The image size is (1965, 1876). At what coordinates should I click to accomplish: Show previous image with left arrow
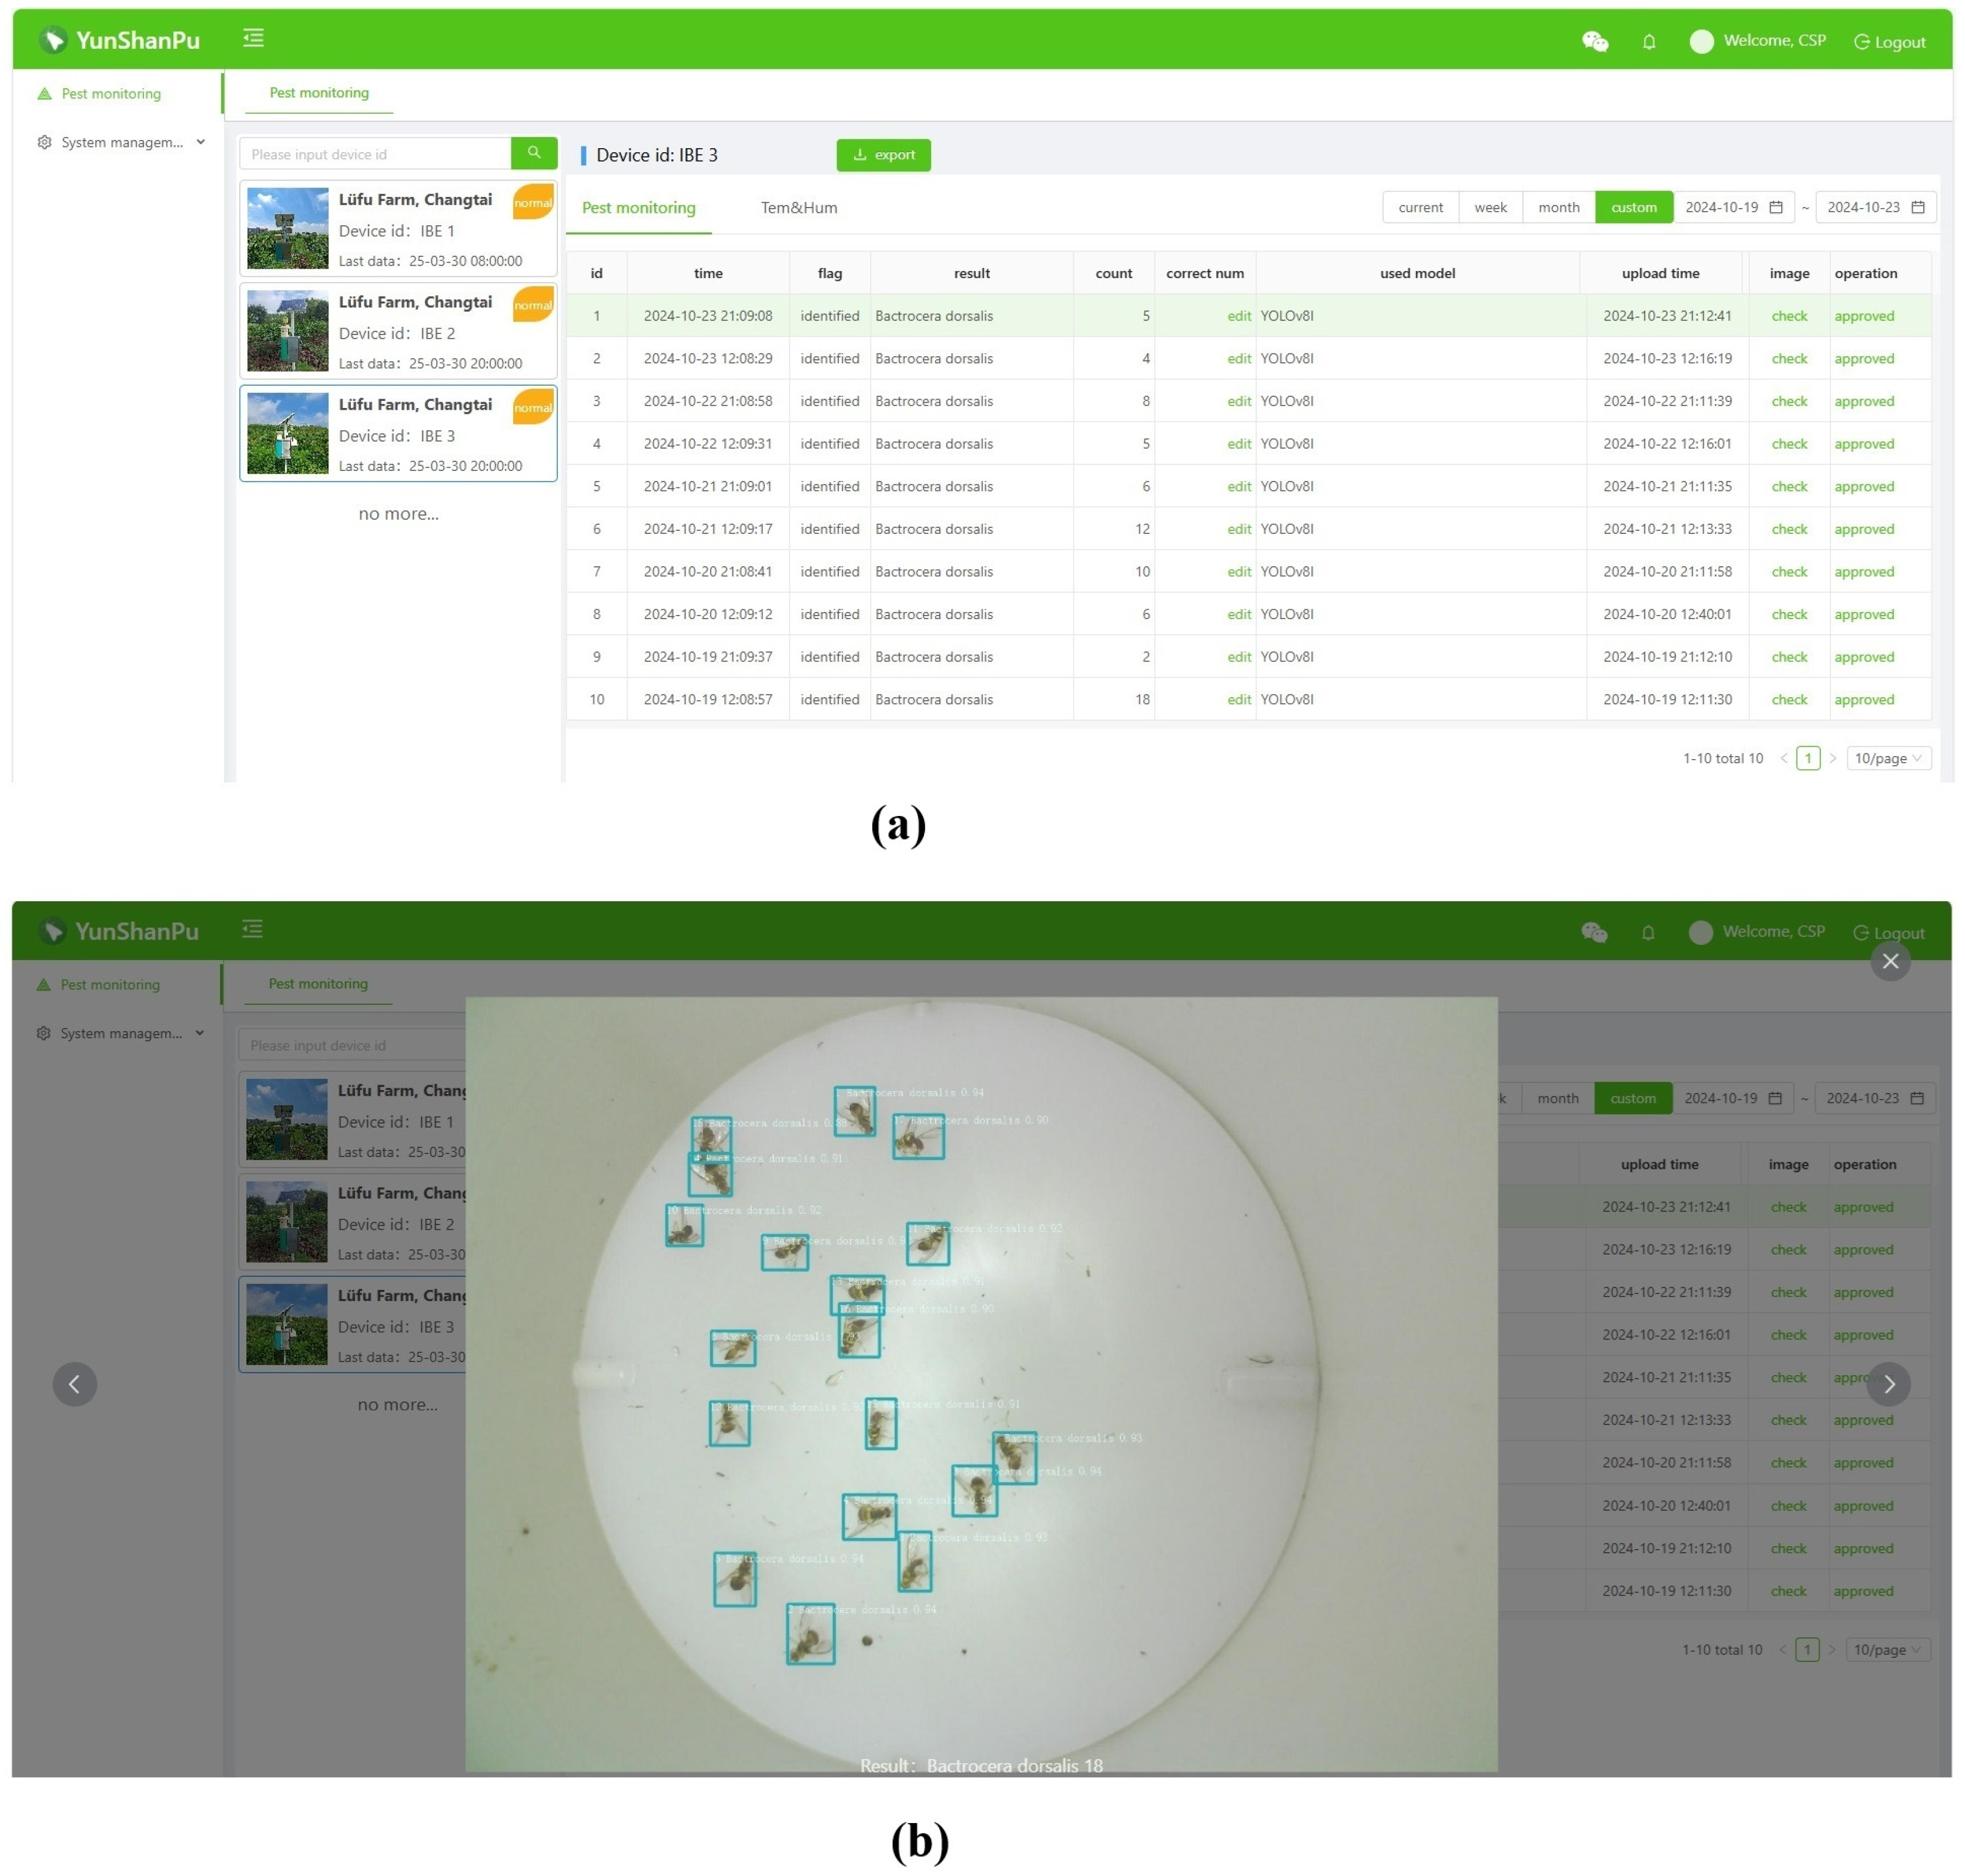pos(75,1384)
